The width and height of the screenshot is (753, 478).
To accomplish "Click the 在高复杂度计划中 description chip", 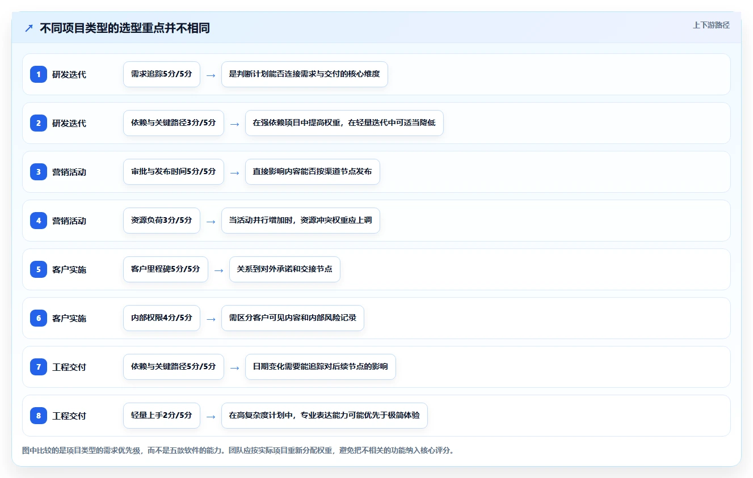I will click(x=325, y=416).
